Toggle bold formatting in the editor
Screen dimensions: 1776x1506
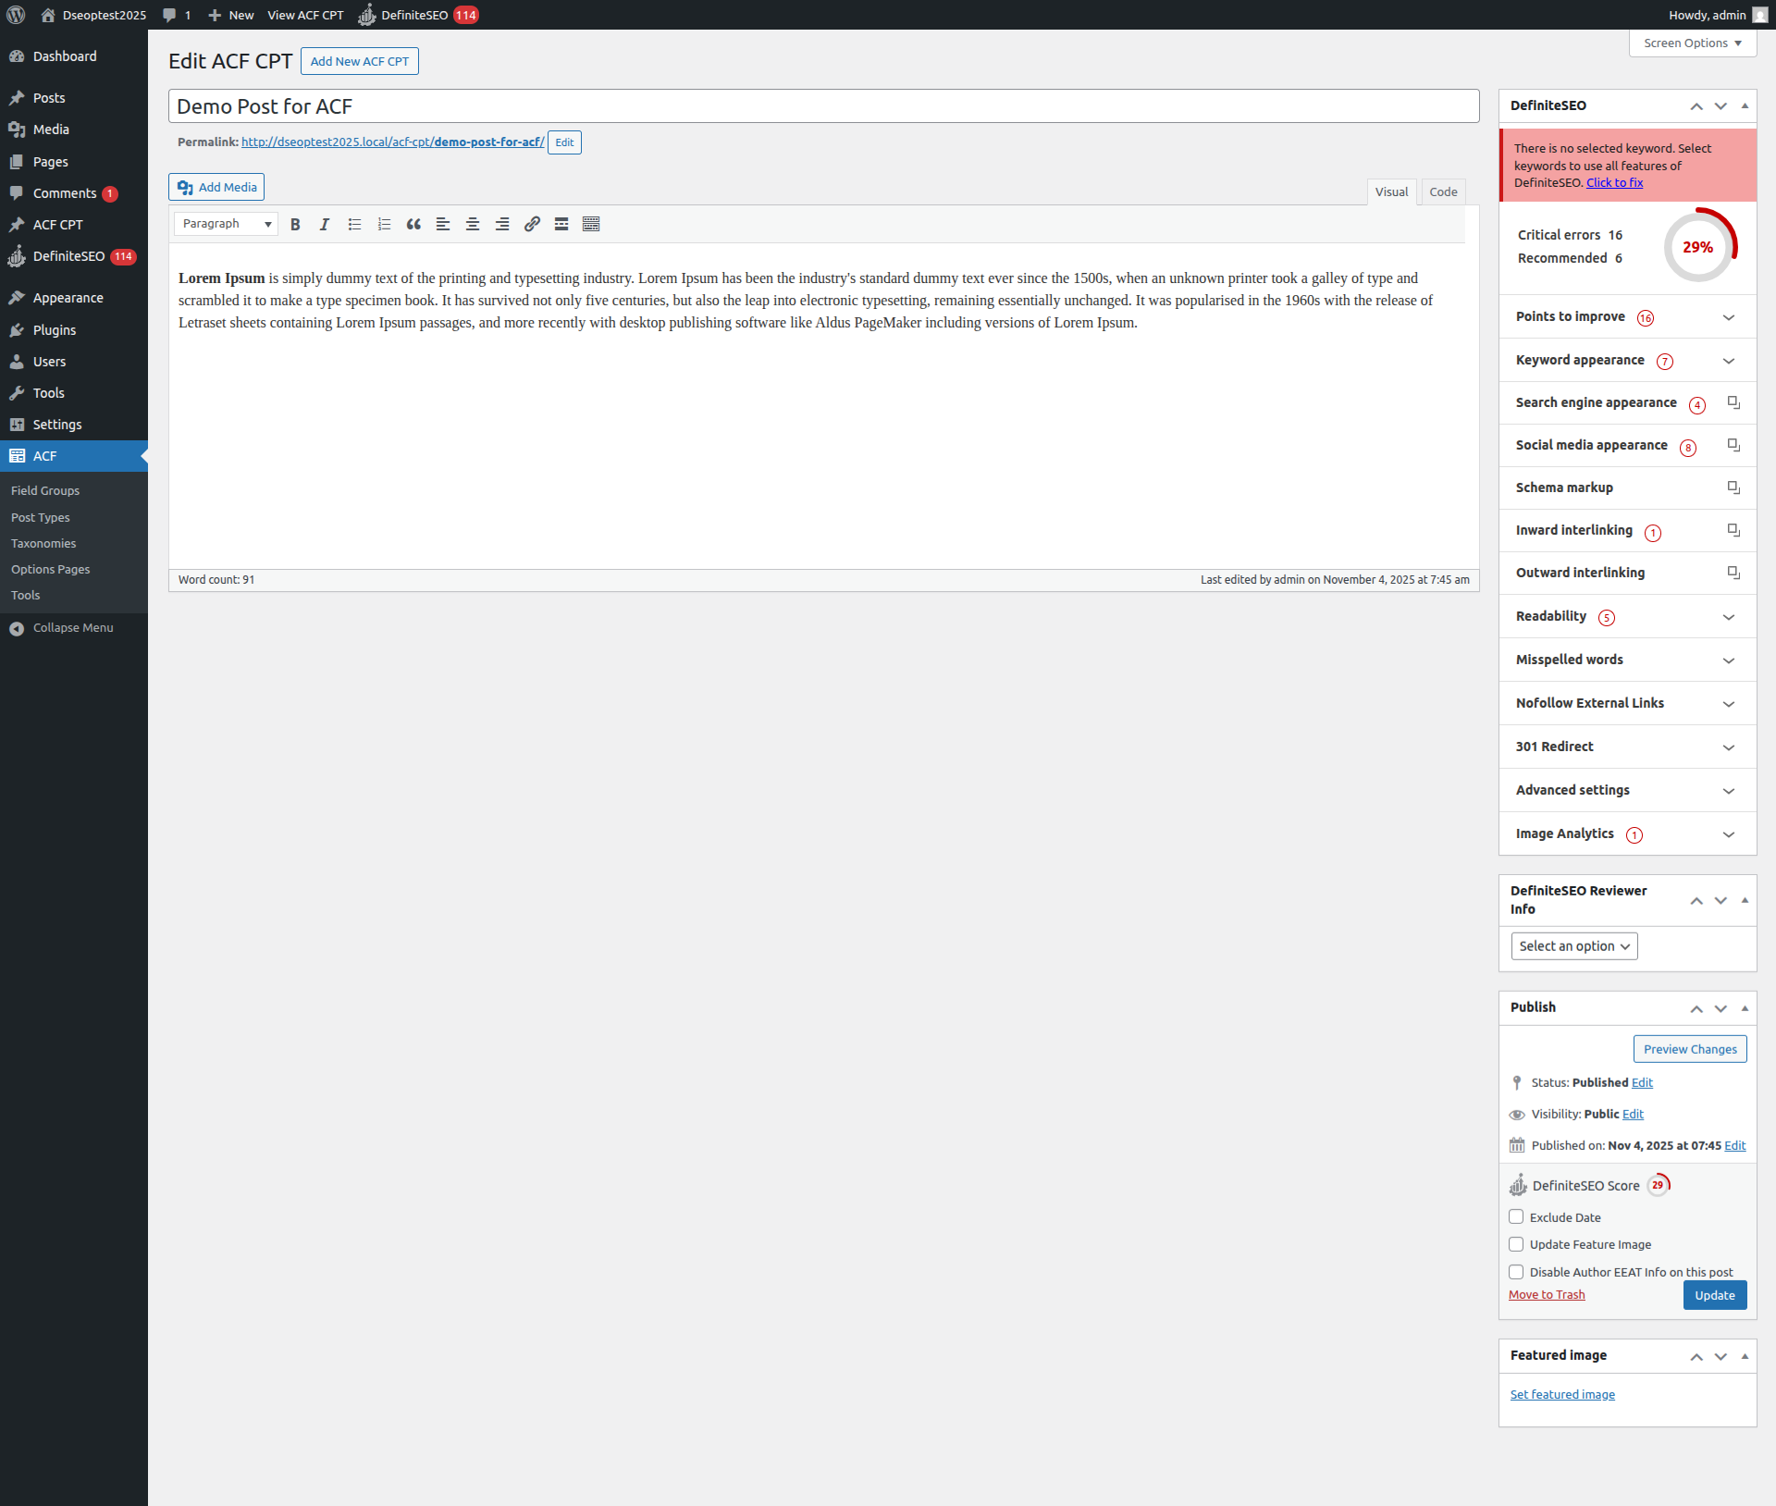tap(296, 225)
